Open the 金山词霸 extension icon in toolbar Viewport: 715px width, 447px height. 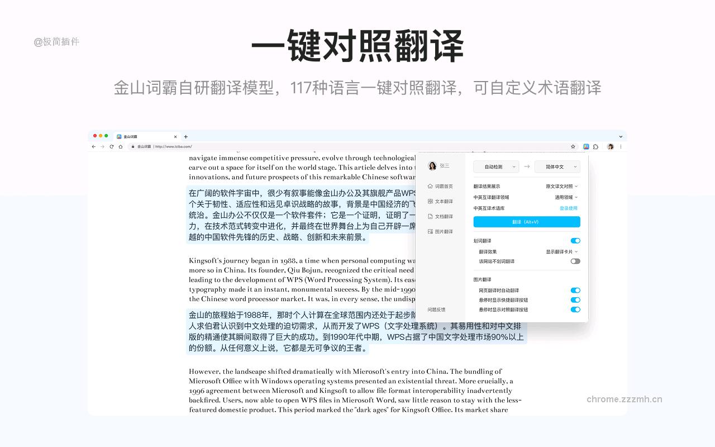click(x=586, y=146)
